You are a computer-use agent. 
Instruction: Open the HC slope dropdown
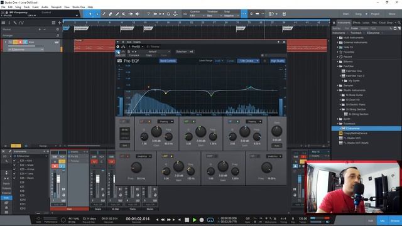(274, 156)
